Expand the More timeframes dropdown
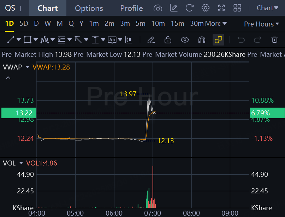The image size is (285, 217). tap(215, 24)
